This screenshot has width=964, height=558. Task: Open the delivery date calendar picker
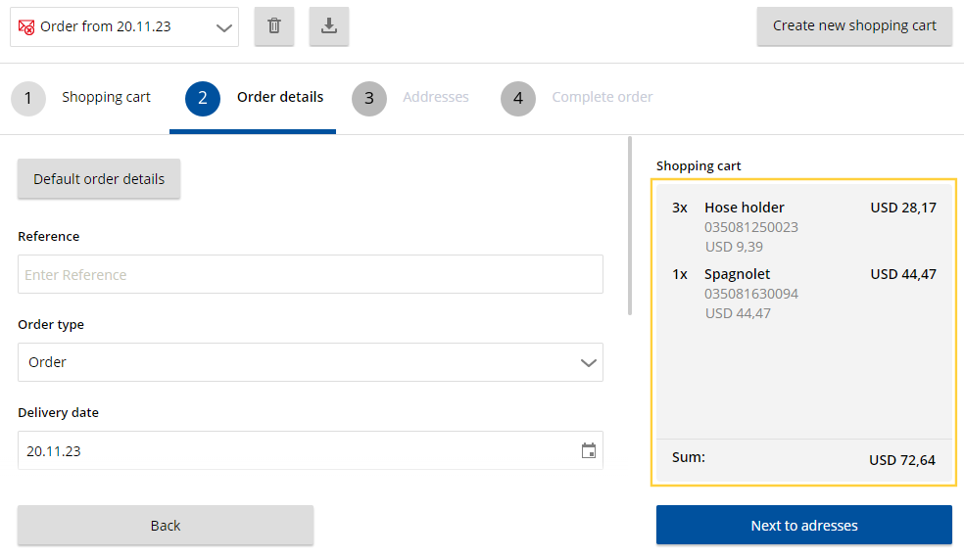[589, 450]
